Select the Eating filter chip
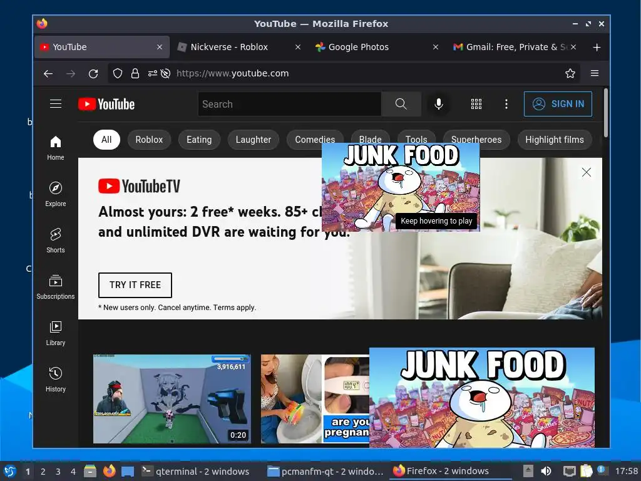641x481 pixels. [199, 140]
